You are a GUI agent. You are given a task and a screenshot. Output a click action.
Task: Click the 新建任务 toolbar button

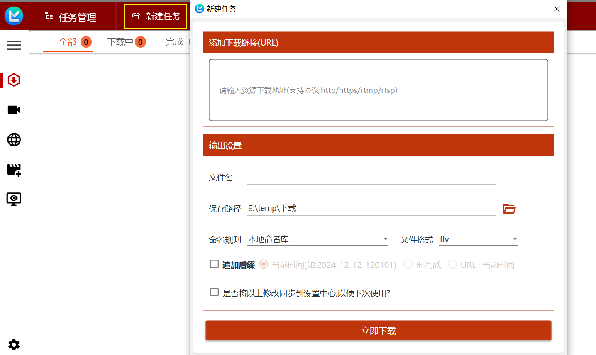pos(155,17)
